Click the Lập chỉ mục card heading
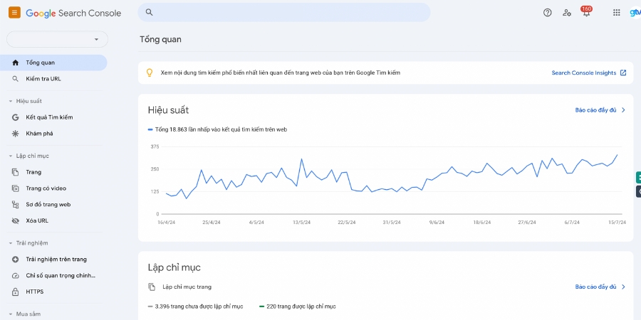This screenshot has width=641, height=320. tap(174, 268)
